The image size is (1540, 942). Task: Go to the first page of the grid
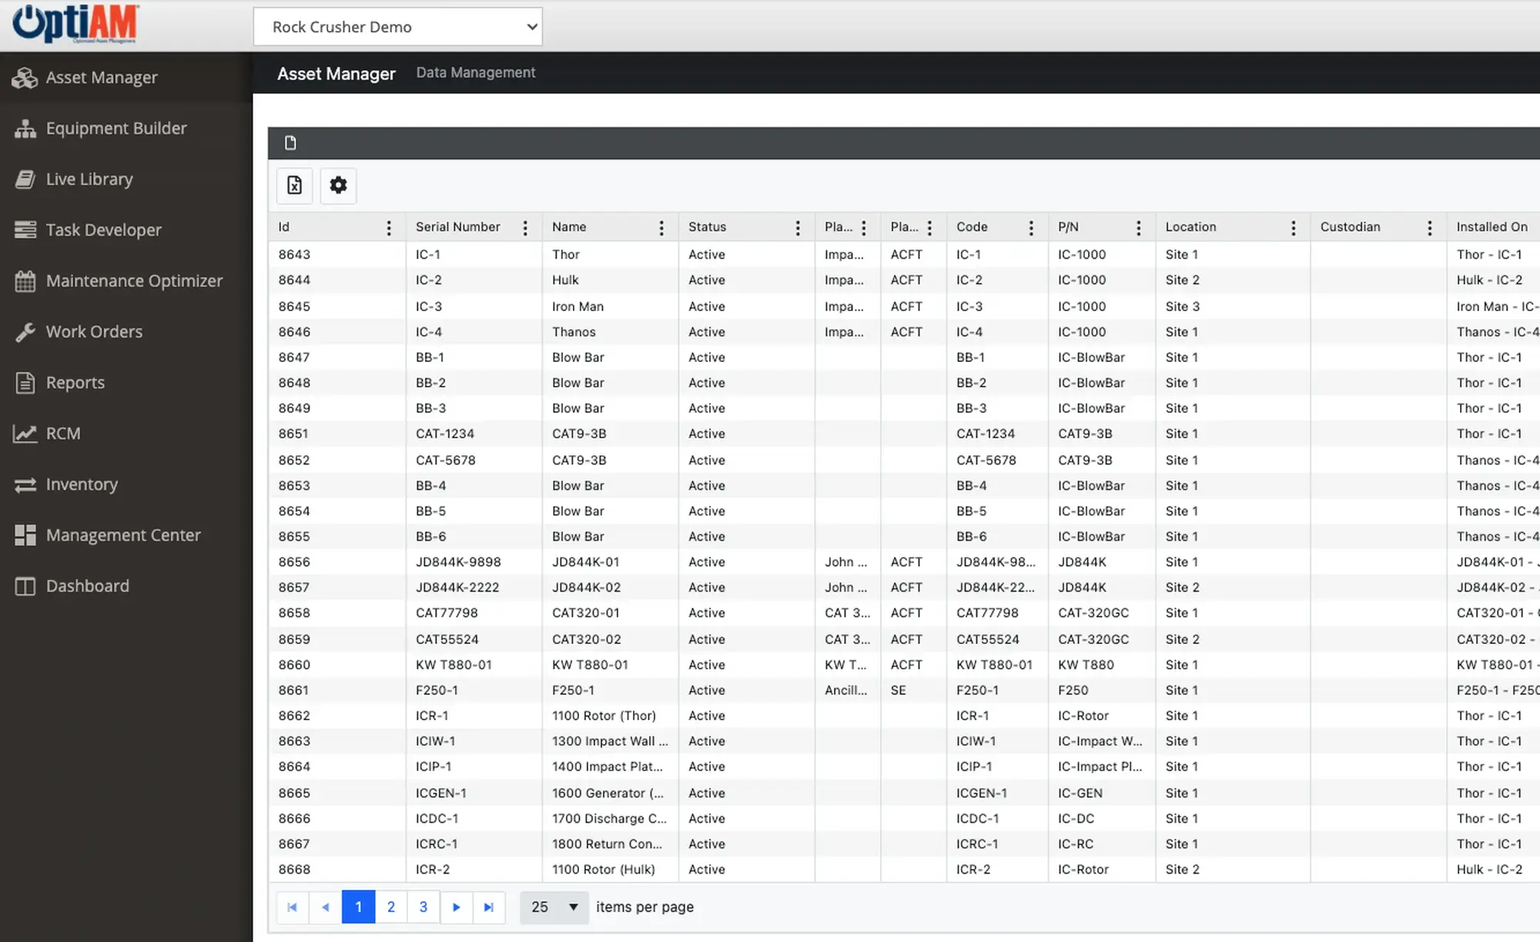[x=293, y=907]
